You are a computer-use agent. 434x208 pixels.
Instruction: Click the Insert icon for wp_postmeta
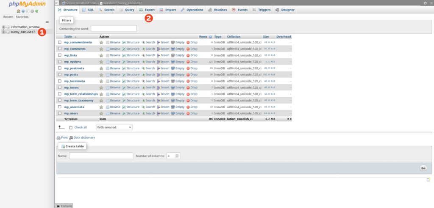point(159,68)
